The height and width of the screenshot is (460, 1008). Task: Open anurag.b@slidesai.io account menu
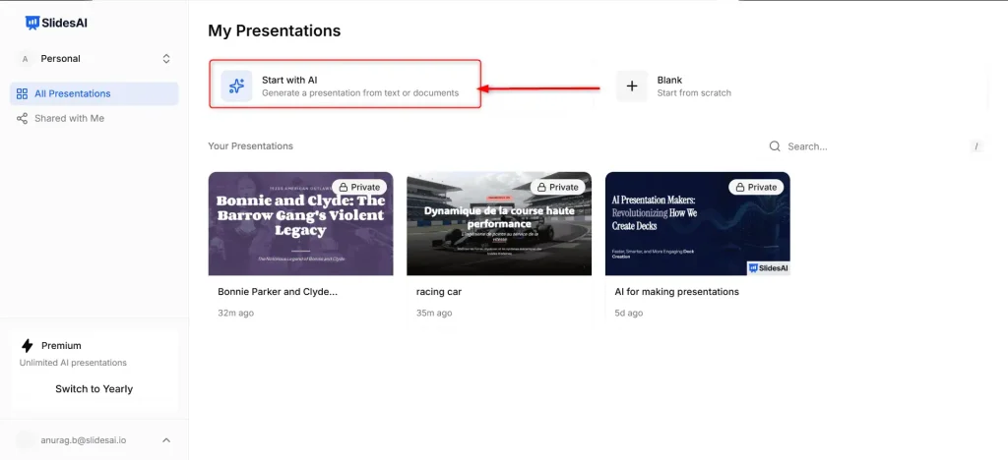94,440
